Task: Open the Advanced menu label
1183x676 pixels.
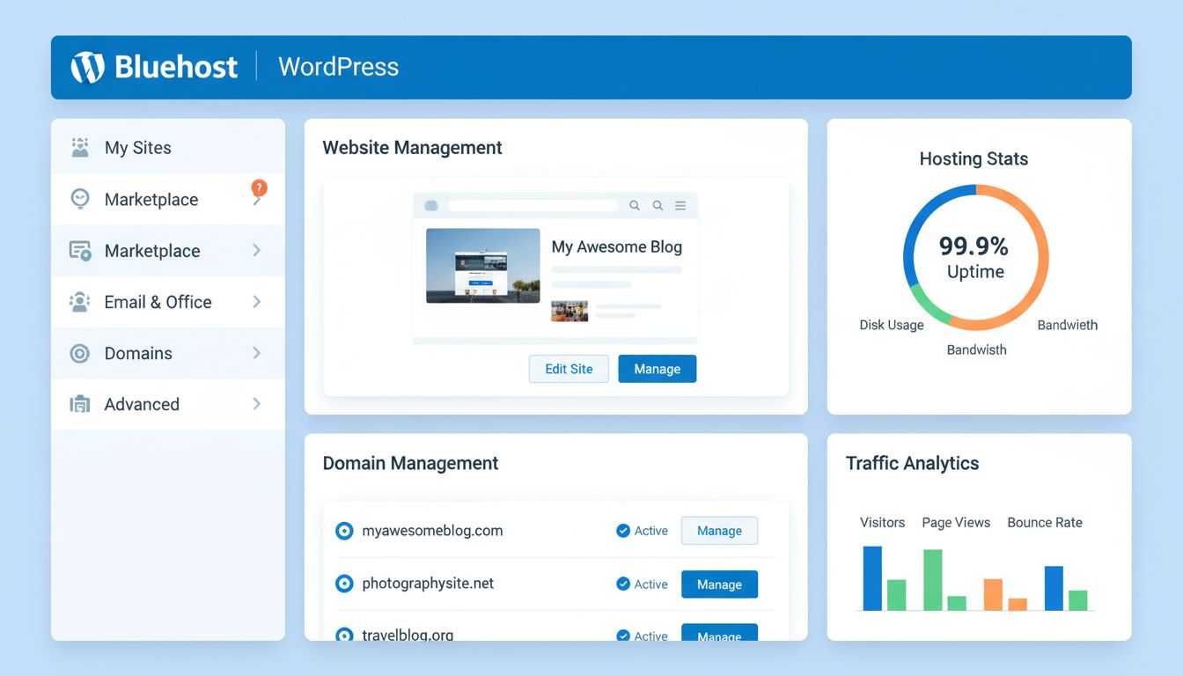Action: [142, 404]
